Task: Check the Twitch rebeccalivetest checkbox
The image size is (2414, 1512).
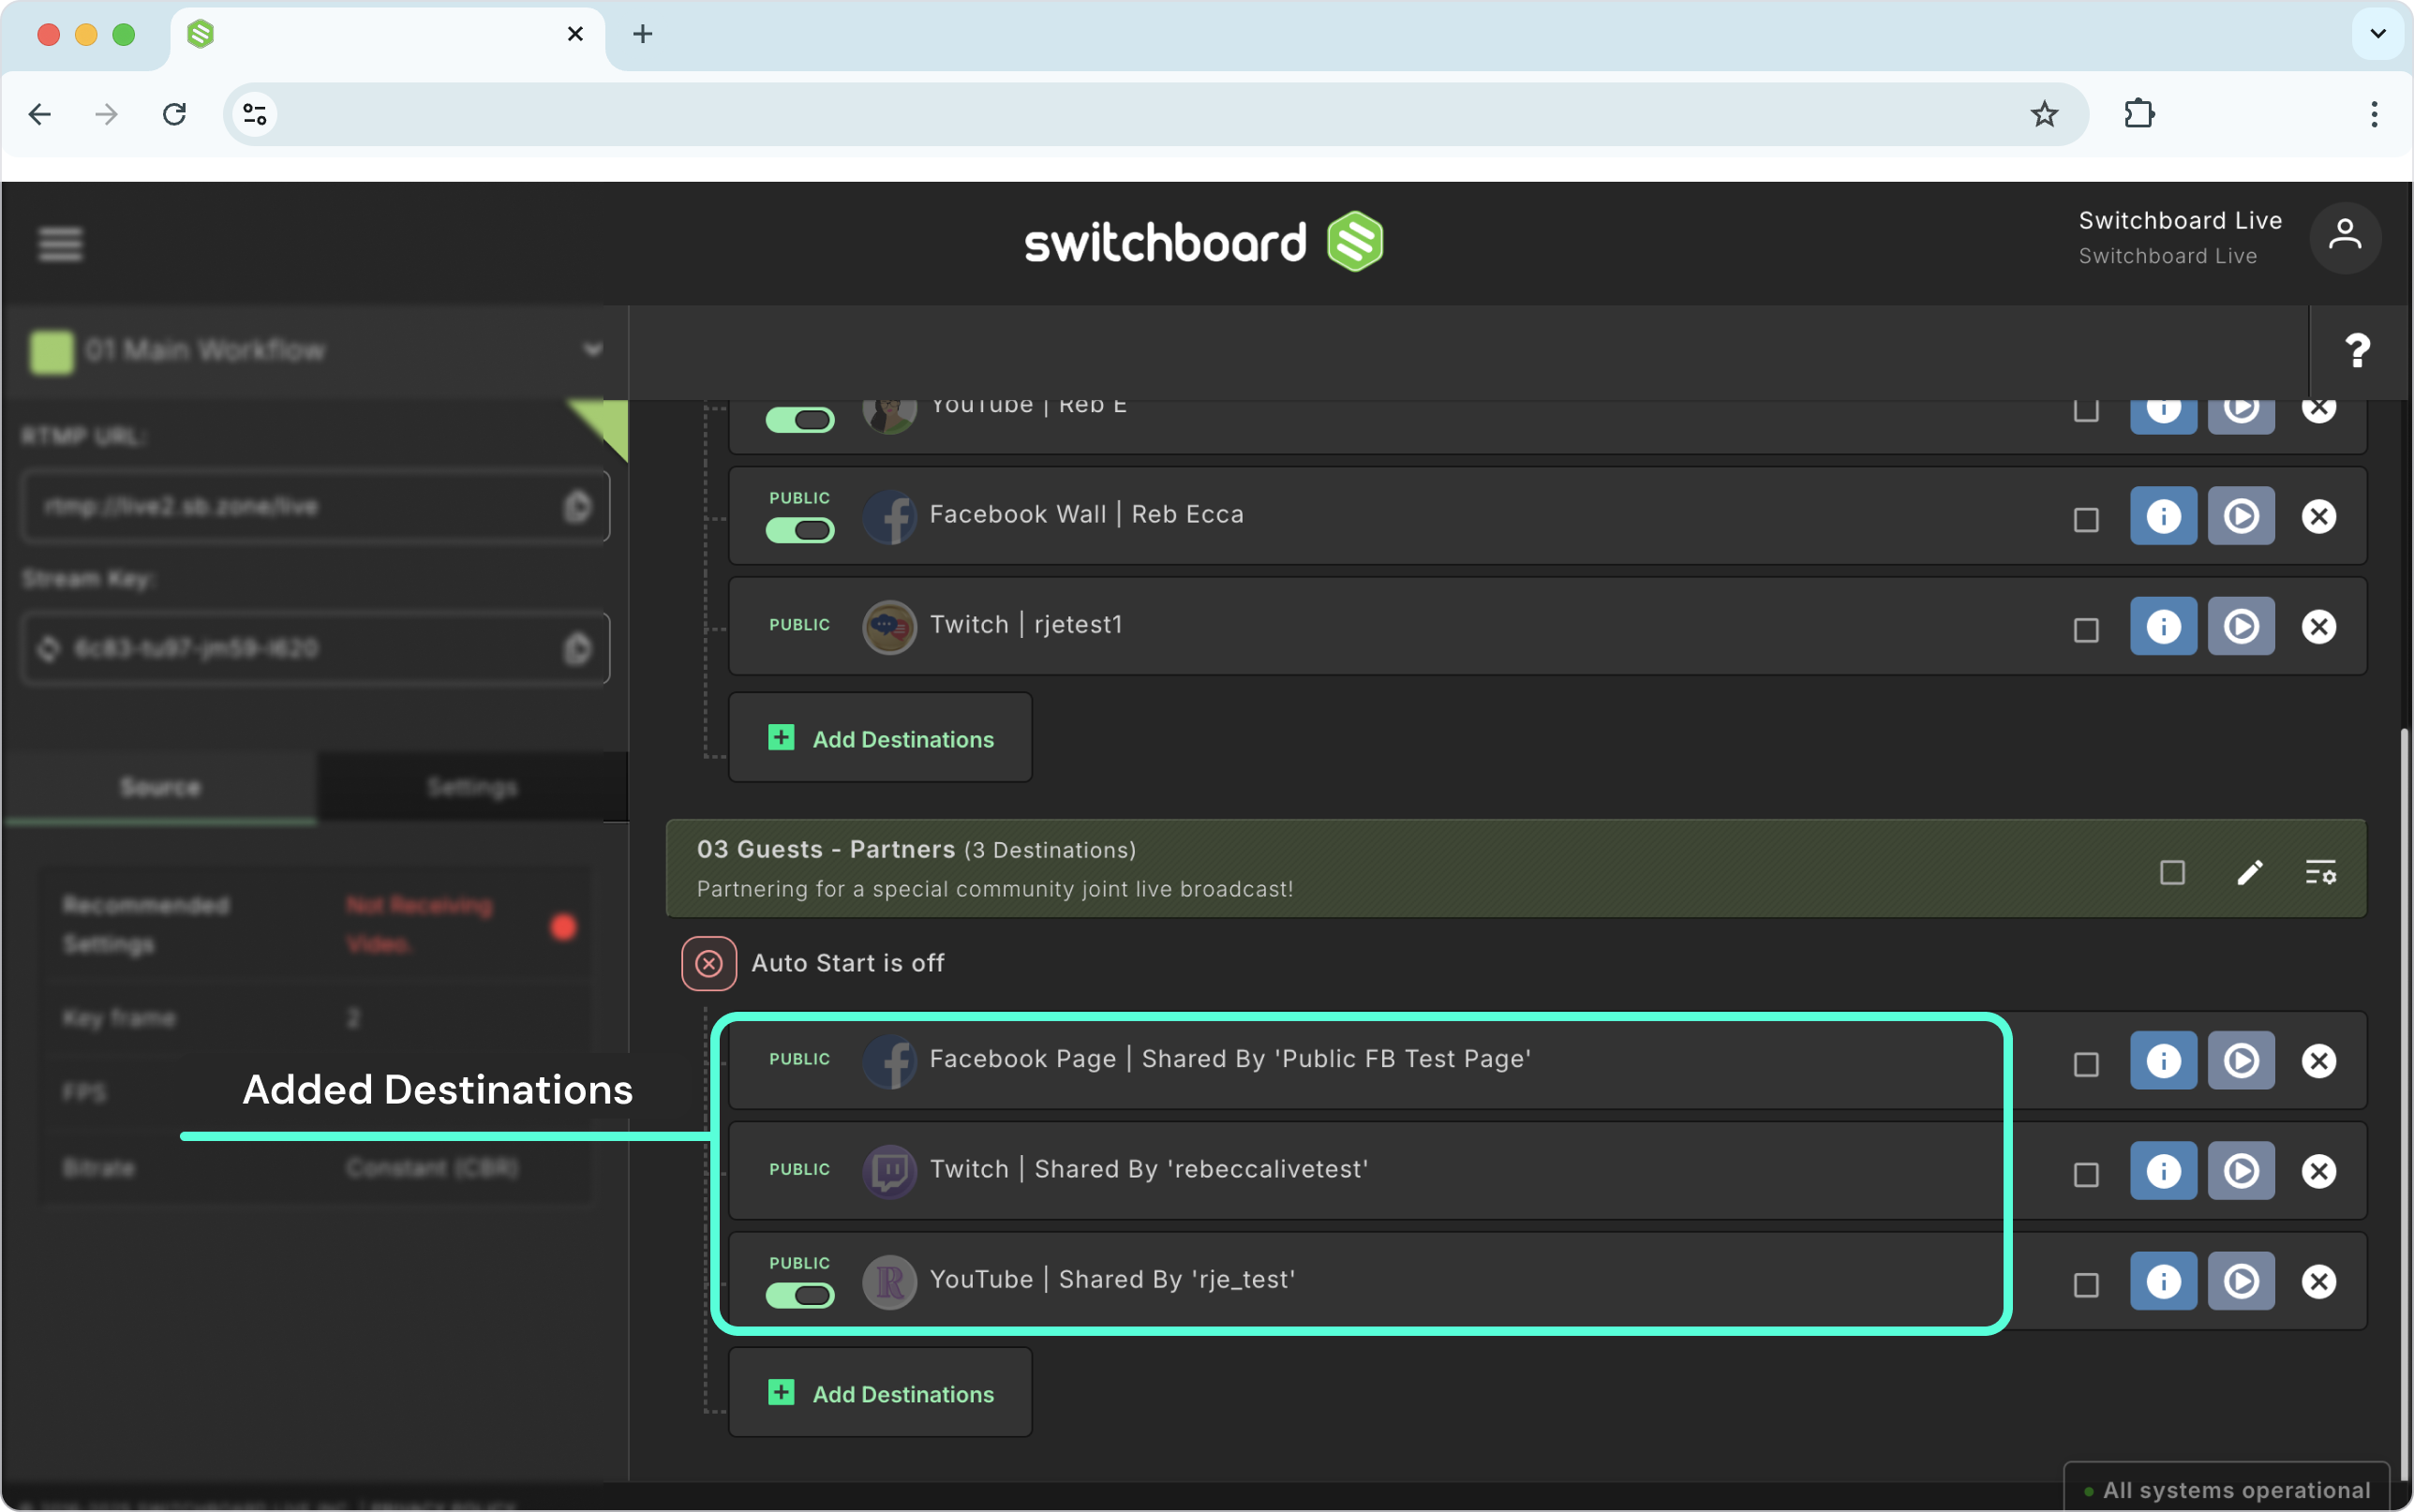Action: [x=2085, y=1173]
